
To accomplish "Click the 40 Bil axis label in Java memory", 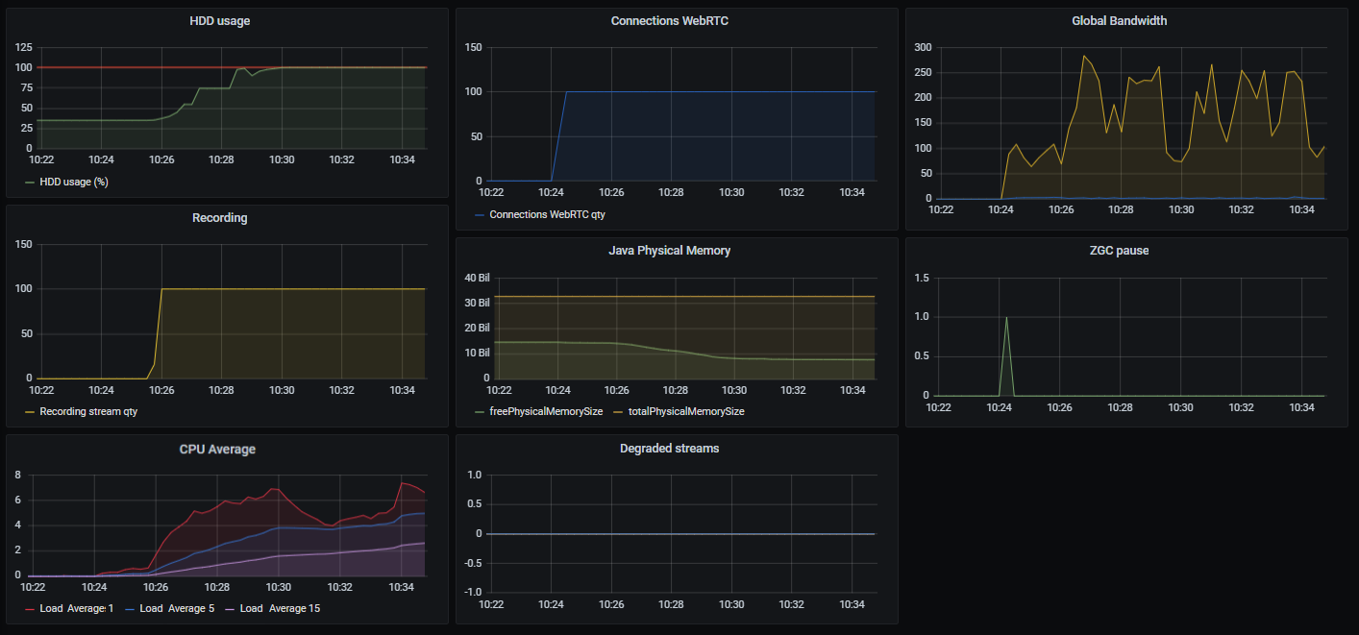I will (478, 278).
